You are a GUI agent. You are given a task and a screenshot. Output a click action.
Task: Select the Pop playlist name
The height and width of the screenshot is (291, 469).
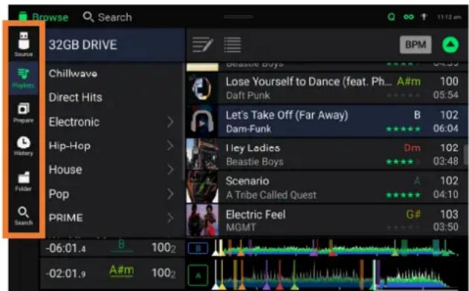(59, 194)
